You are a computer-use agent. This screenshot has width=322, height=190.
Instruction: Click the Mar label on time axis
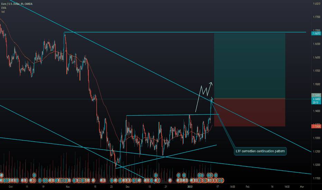(302, 187)
